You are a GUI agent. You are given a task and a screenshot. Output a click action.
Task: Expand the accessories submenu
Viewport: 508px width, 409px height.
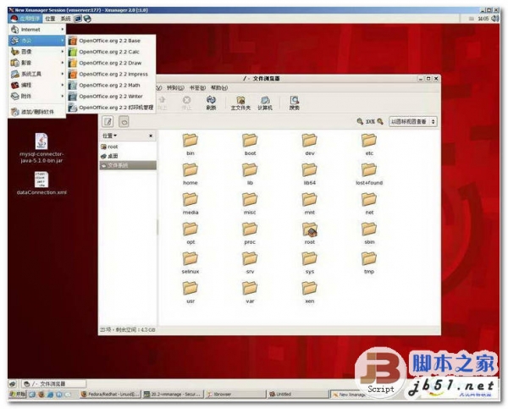coord(37,96)
